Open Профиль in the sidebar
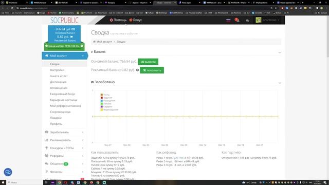This screenshot has height=185, width=329. tap(56, 124)
